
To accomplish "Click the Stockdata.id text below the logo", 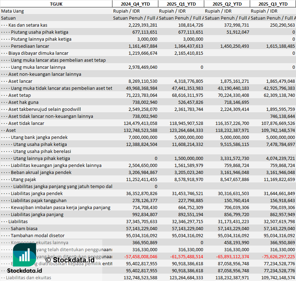I will (x=25, y=270).
